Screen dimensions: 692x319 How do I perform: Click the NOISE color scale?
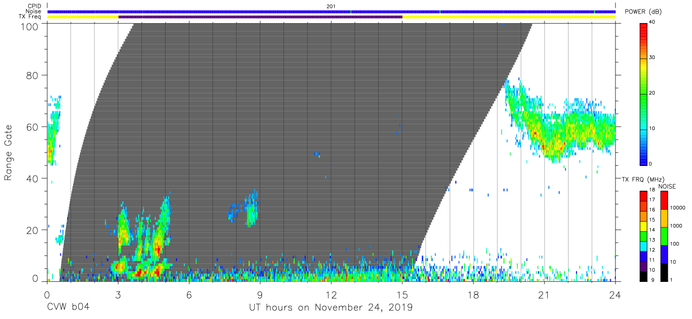[664, 236]
